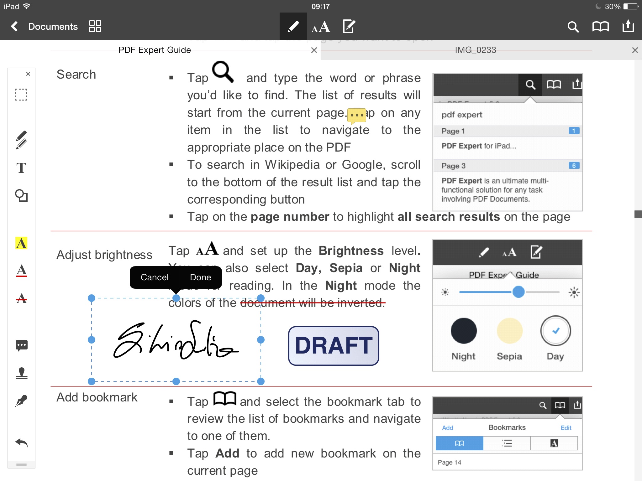Close the annotation sidebar
This screenshot has height=481, width=642.
tap(28, 74)
